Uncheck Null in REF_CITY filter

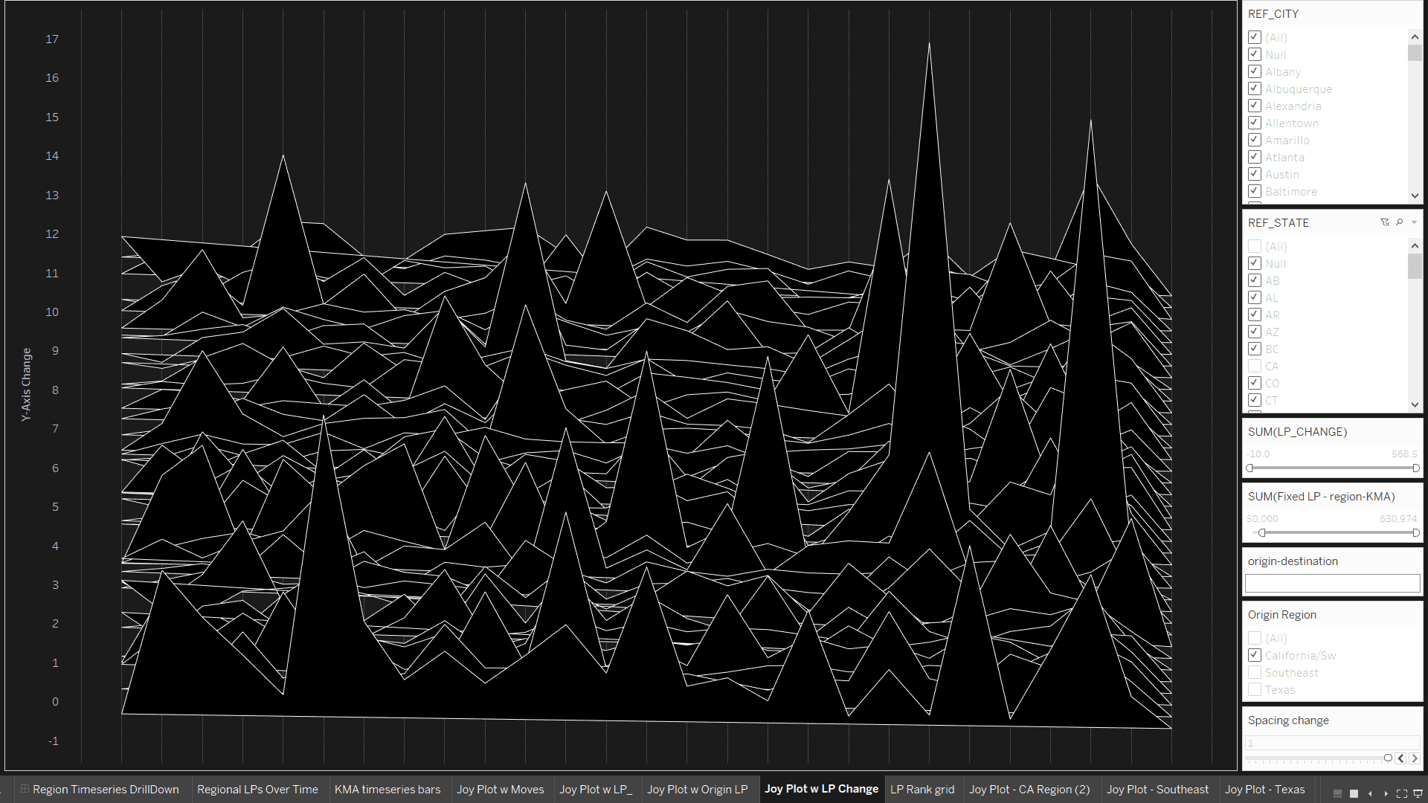pos(1255,54)
